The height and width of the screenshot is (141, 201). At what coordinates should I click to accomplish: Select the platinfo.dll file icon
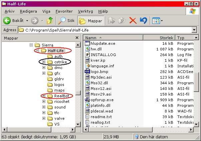coord(87,106)
